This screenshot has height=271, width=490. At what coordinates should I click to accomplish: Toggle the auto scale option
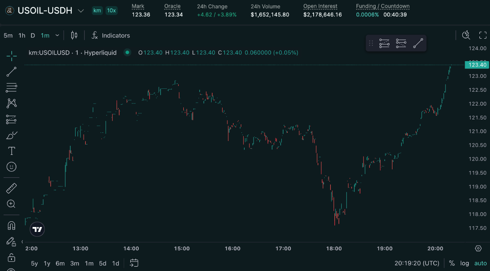pyautogui.click(x=480, y=263)
